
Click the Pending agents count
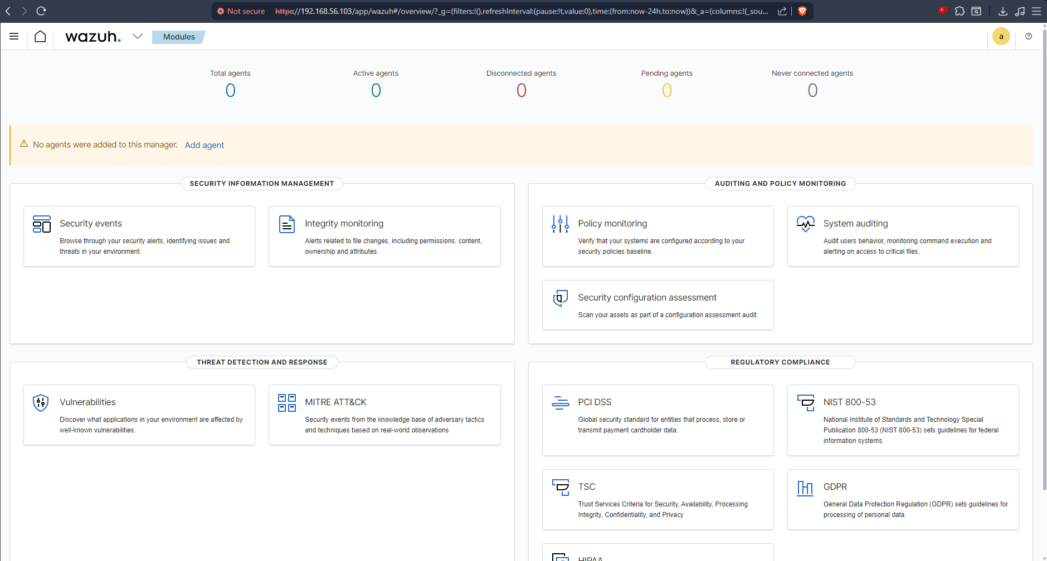667,90
